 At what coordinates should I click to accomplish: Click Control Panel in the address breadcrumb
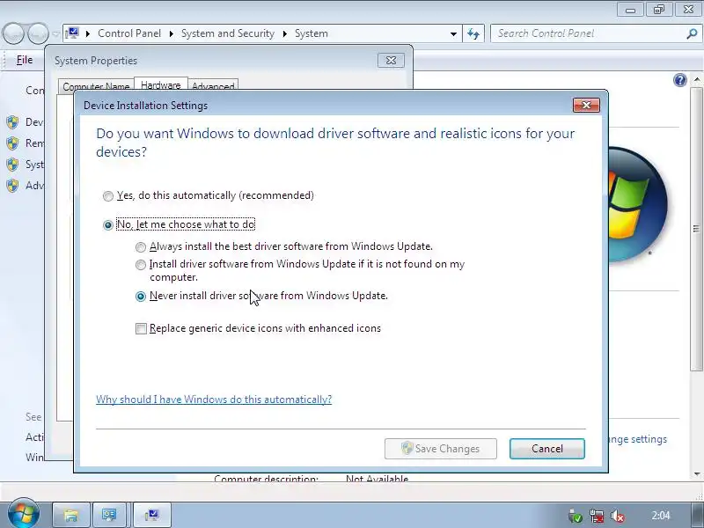129,33
